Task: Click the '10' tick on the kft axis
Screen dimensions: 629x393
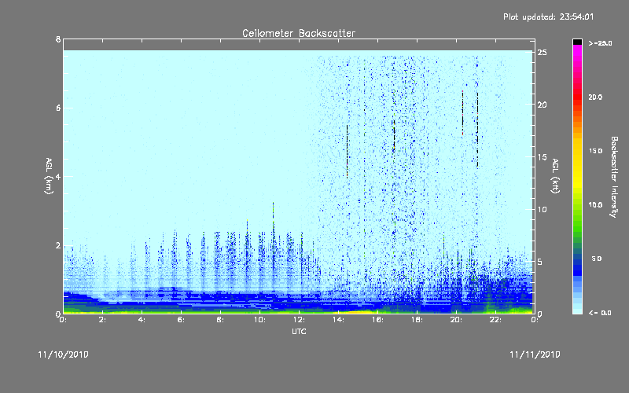Action: coord(543,209)
